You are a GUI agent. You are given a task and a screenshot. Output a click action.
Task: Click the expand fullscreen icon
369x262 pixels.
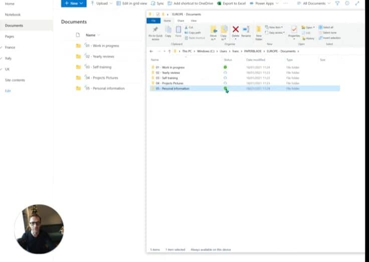pyautogui.click(x=357, y=4)
